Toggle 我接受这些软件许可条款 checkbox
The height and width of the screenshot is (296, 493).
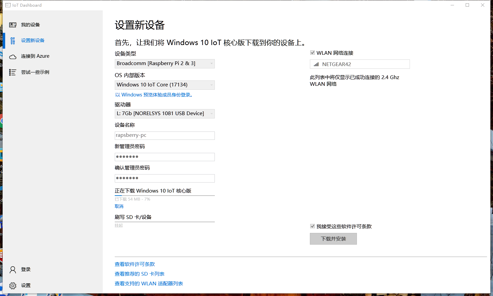click(313, 226)
